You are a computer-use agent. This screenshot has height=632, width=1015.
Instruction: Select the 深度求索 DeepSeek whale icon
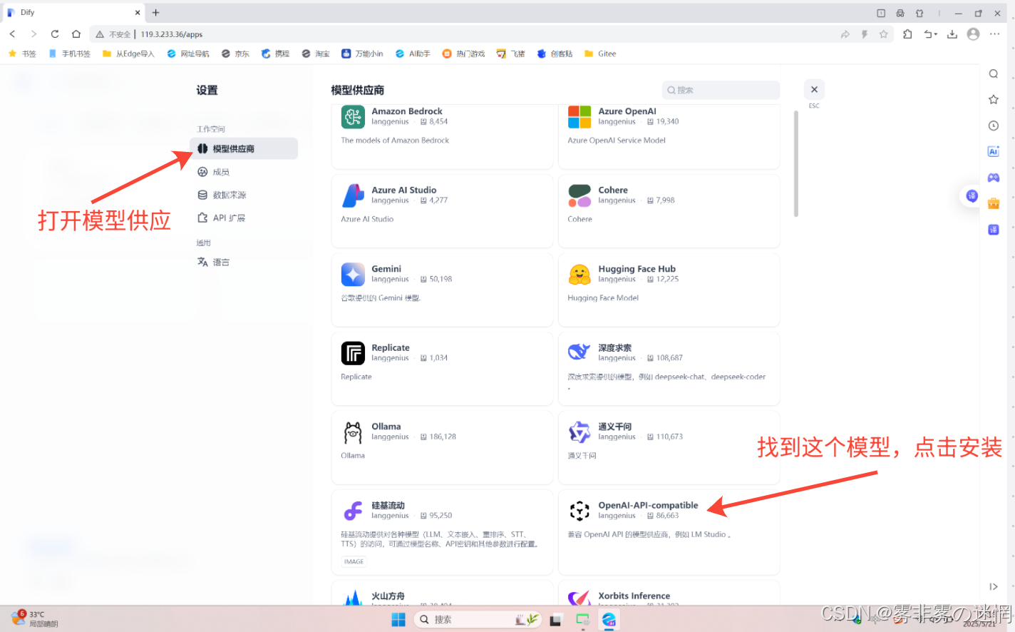579,353
